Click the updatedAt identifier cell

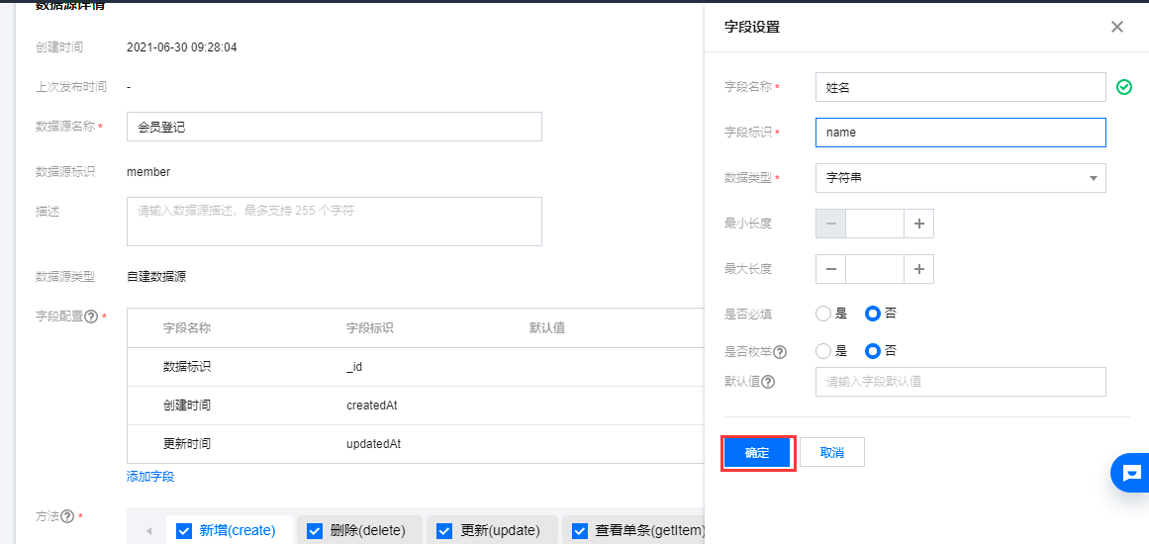point(374,444)
